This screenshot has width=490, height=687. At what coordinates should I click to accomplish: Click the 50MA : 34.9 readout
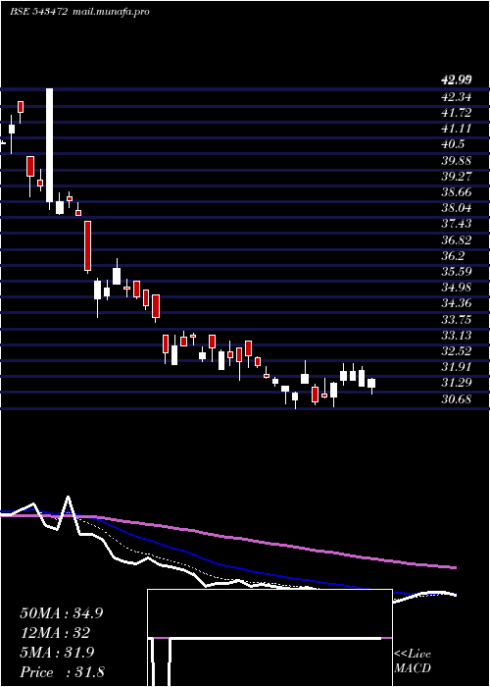62,613
